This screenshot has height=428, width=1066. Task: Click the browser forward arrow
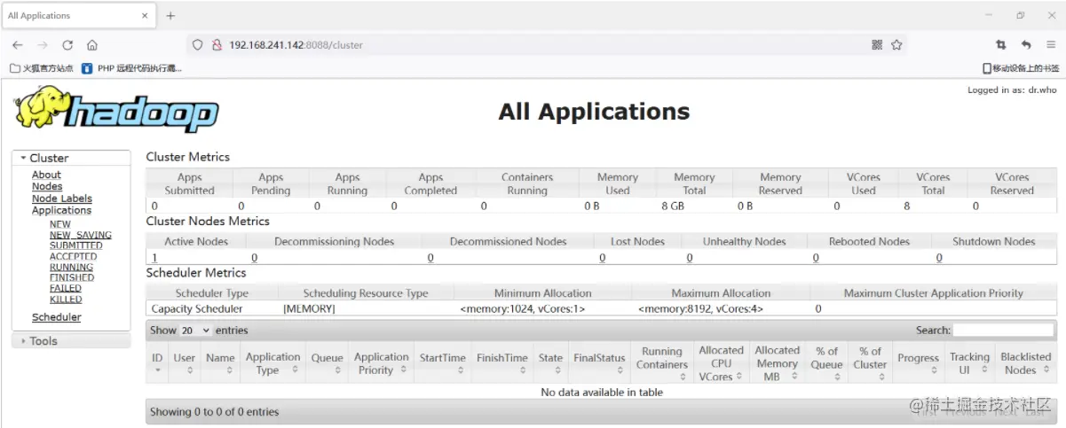[x=42, y=45]
